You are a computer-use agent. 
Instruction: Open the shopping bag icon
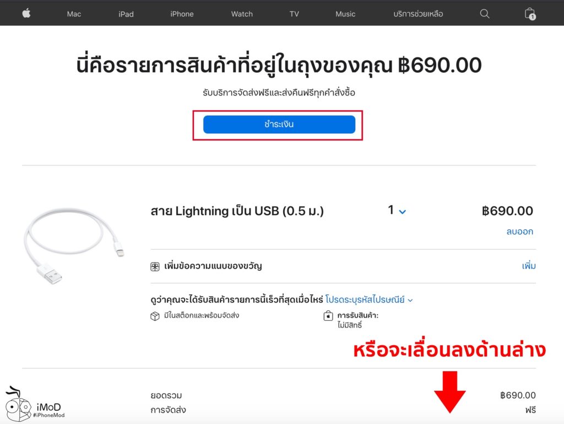pos(530,14)
